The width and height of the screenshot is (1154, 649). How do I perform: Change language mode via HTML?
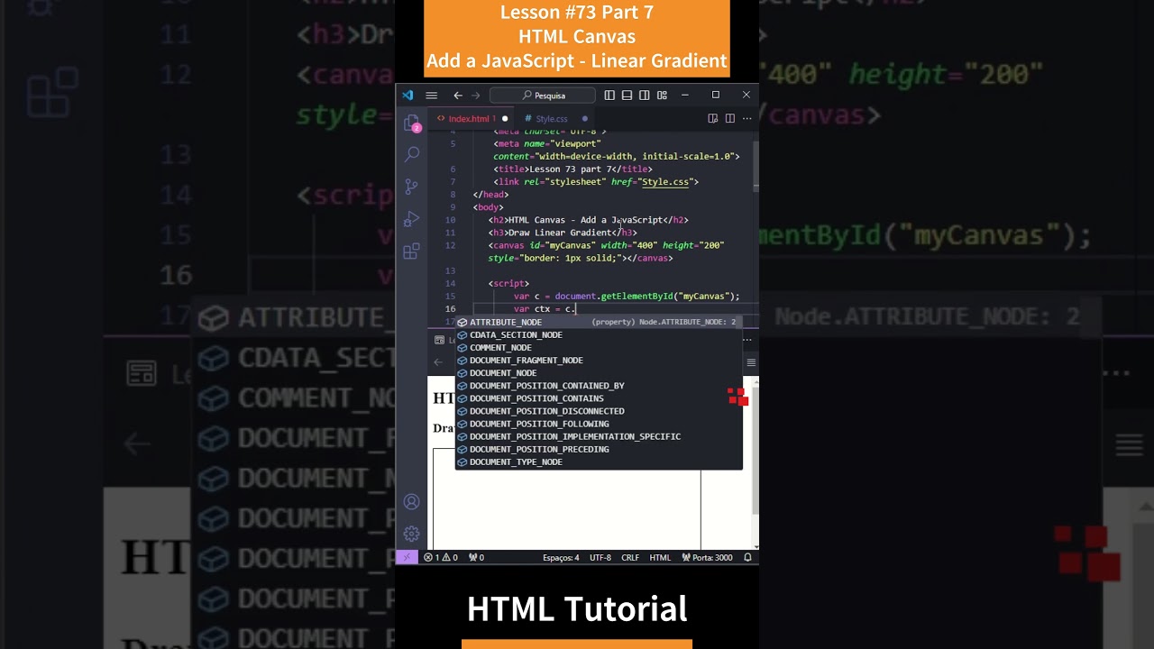click(660, 557)
